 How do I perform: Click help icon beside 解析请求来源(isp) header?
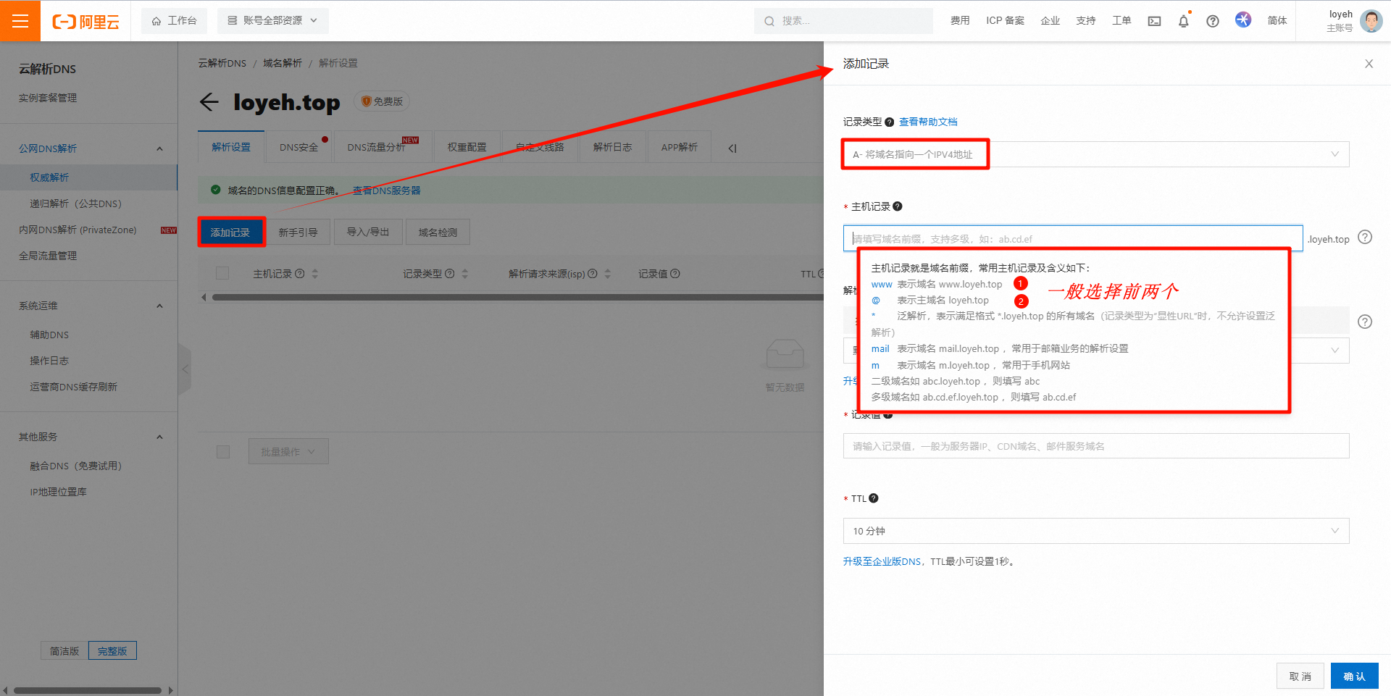[x=593, y=274]
